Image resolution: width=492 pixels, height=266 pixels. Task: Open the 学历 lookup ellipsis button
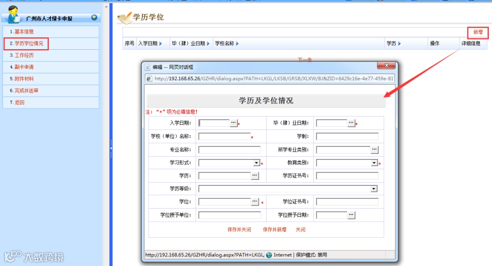click(255, 176)
